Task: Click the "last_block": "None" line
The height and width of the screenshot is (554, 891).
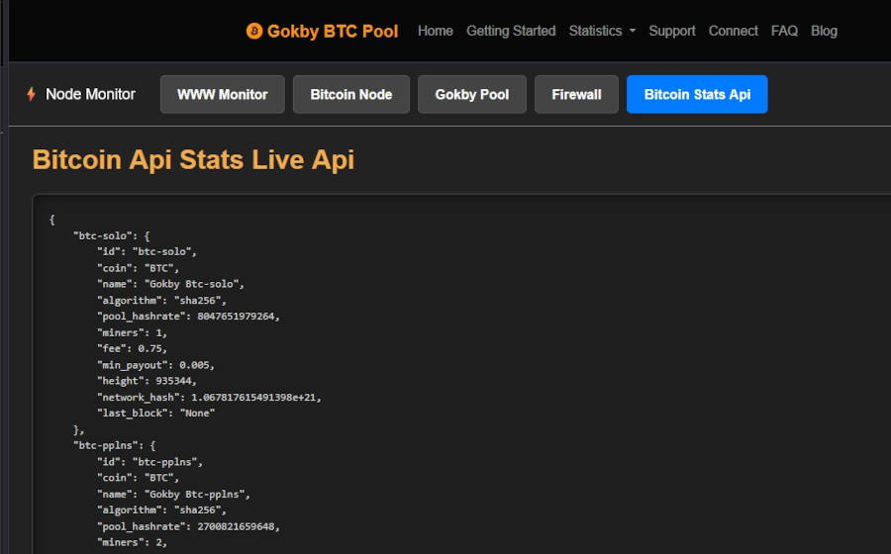Action: [156, 414]
